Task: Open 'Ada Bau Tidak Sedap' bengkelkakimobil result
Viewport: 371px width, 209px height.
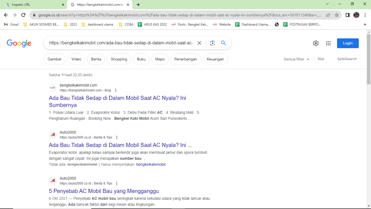Action: (117, 102)
